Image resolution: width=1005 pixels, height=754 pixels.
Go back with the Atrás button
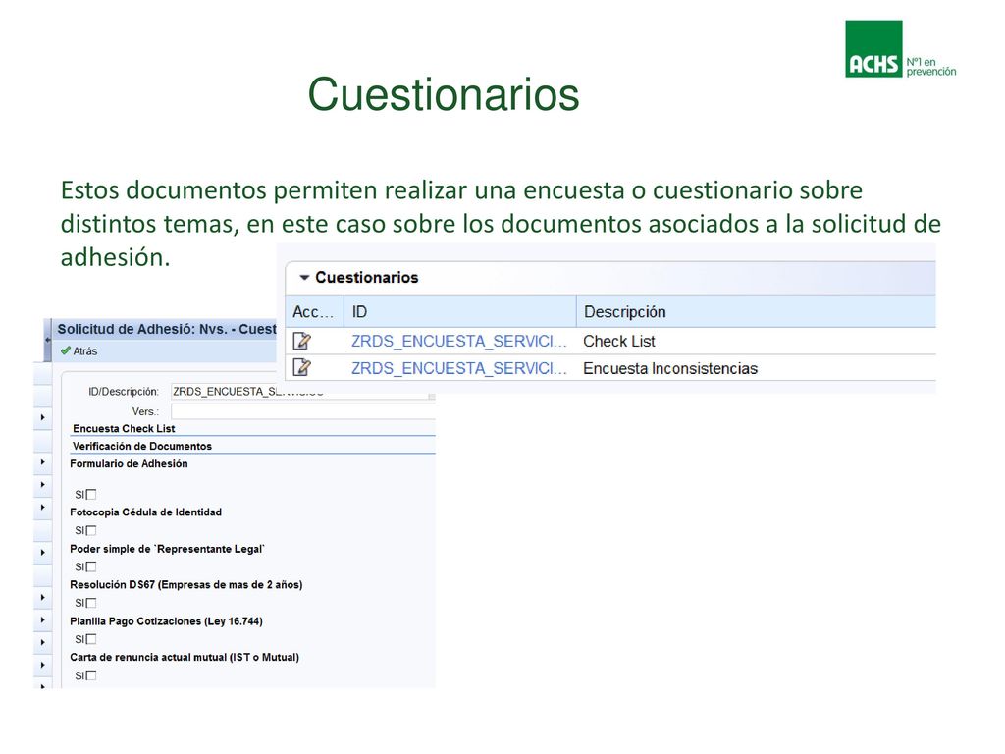[x=79, y=351]
